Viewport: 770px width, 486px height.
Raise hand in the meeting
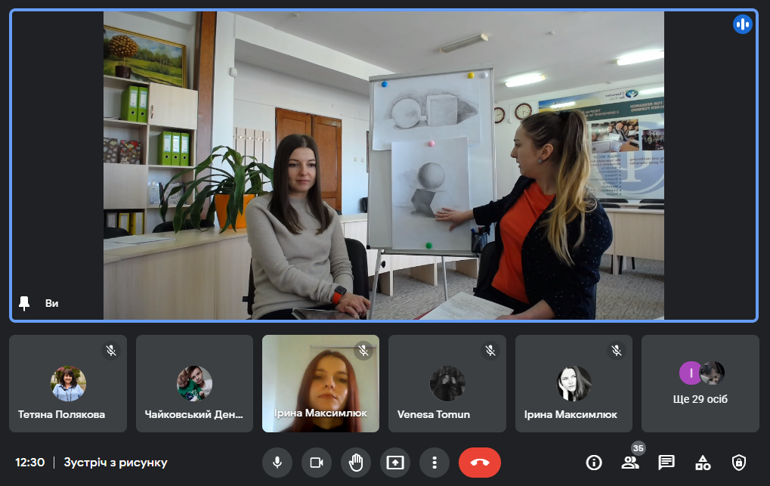[x=356, y=463]
